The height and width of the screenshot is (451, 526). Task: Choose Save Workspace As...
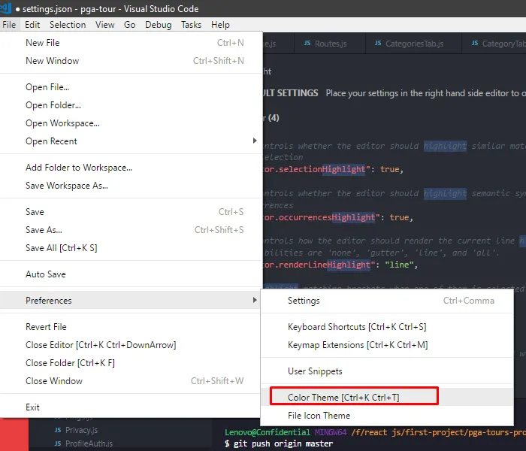(x=131, y=186)
